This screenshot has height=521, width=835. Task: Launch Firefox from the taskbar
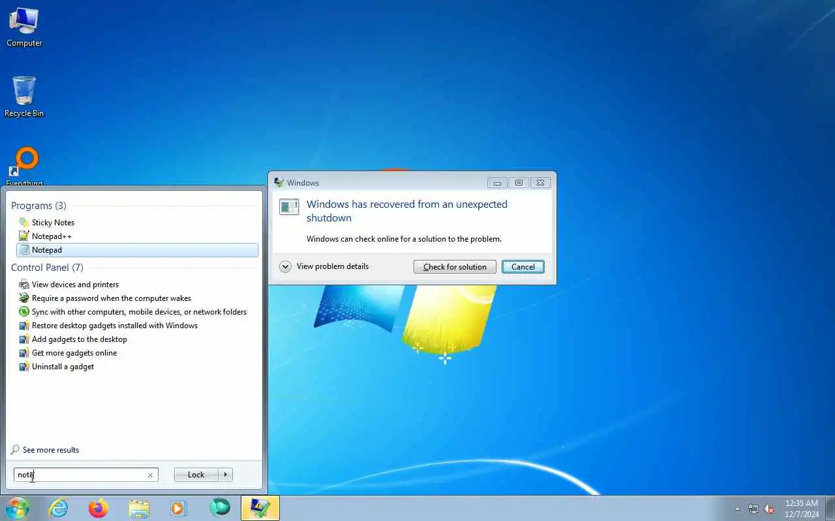coord(99,508)
